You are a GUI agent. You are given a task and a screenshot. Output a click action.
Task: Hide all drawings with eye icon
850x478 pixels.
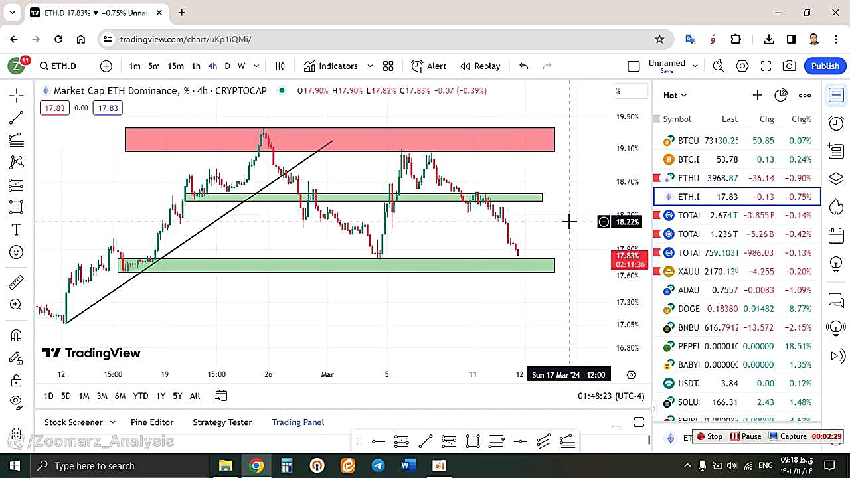(17, 402)
